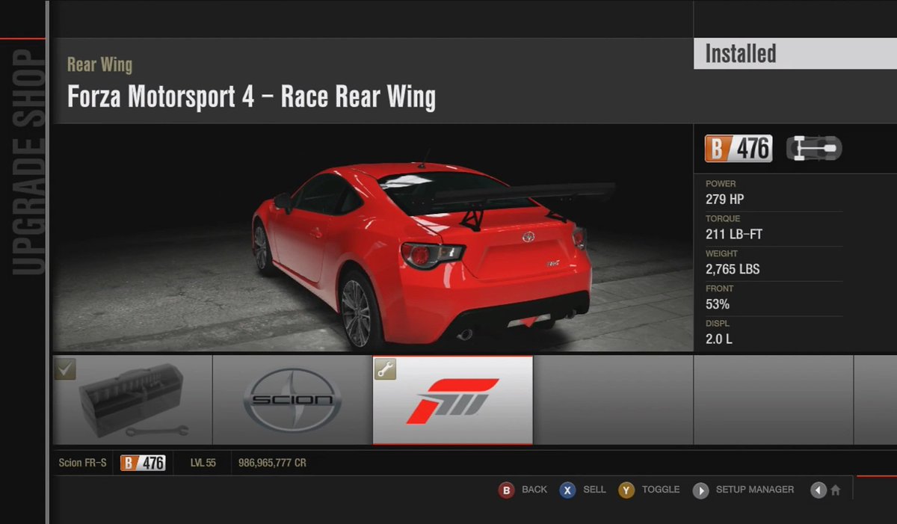897x524 pixels.
Task: Click the 211 LB-FT torque value
Action: click(734, 235)
